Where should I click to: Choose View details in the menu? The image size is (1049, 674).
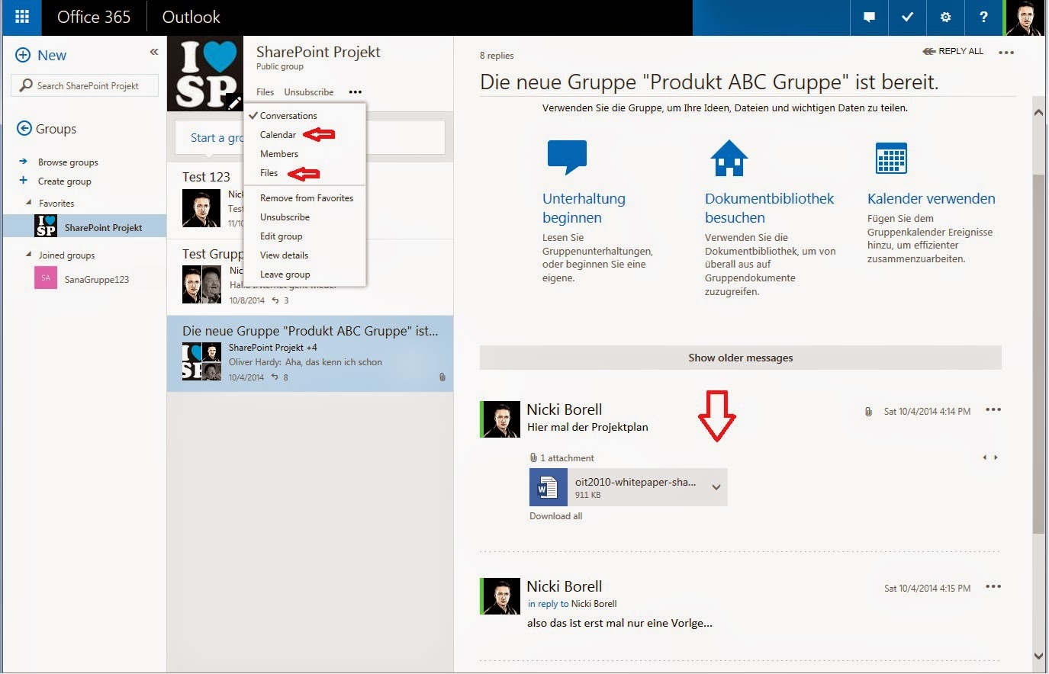284,255
